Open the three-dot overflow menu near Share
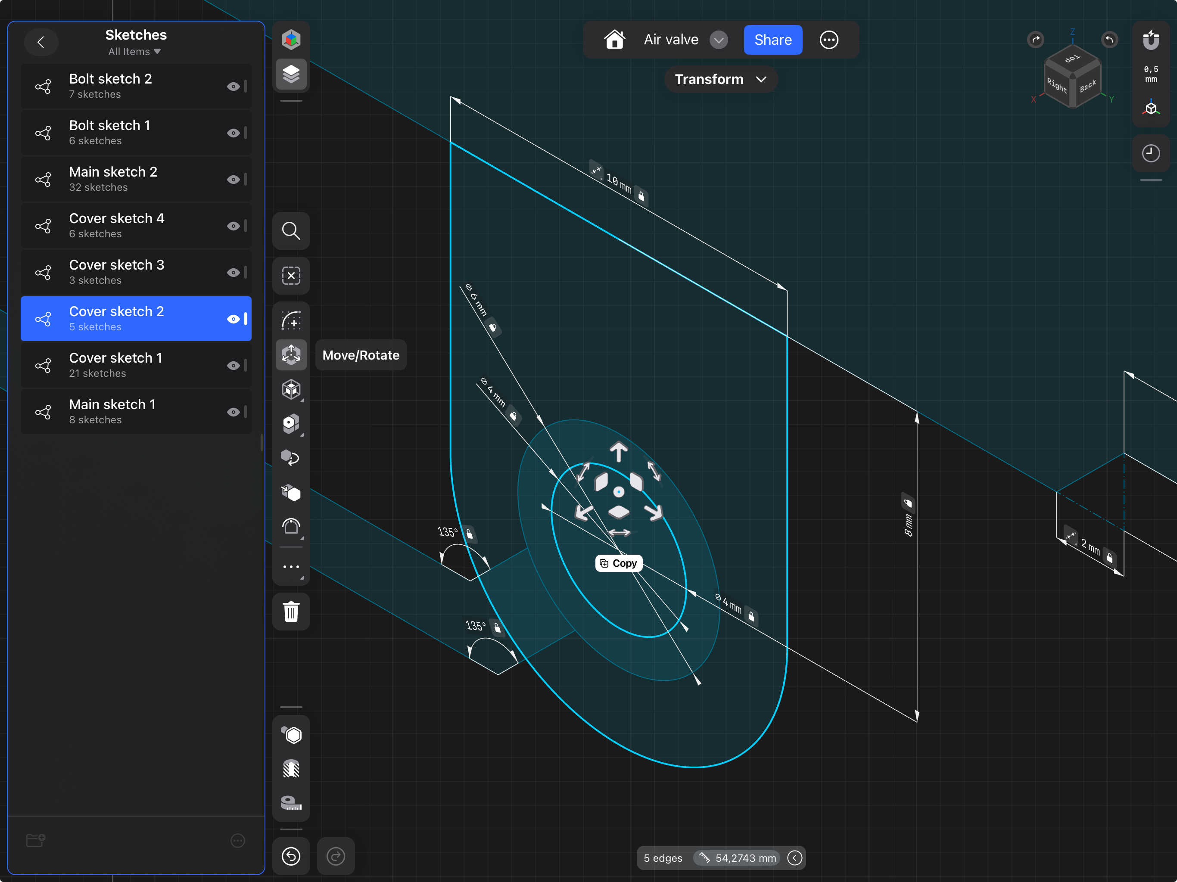 pyautogui.click(x=829, y=39)
